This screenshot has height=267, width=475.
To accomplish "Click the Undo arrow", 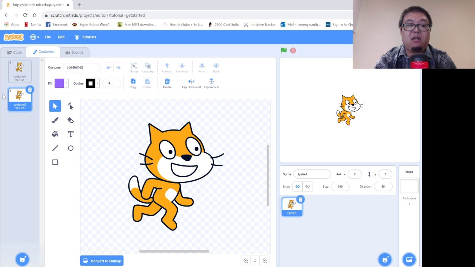I will 109,67.
